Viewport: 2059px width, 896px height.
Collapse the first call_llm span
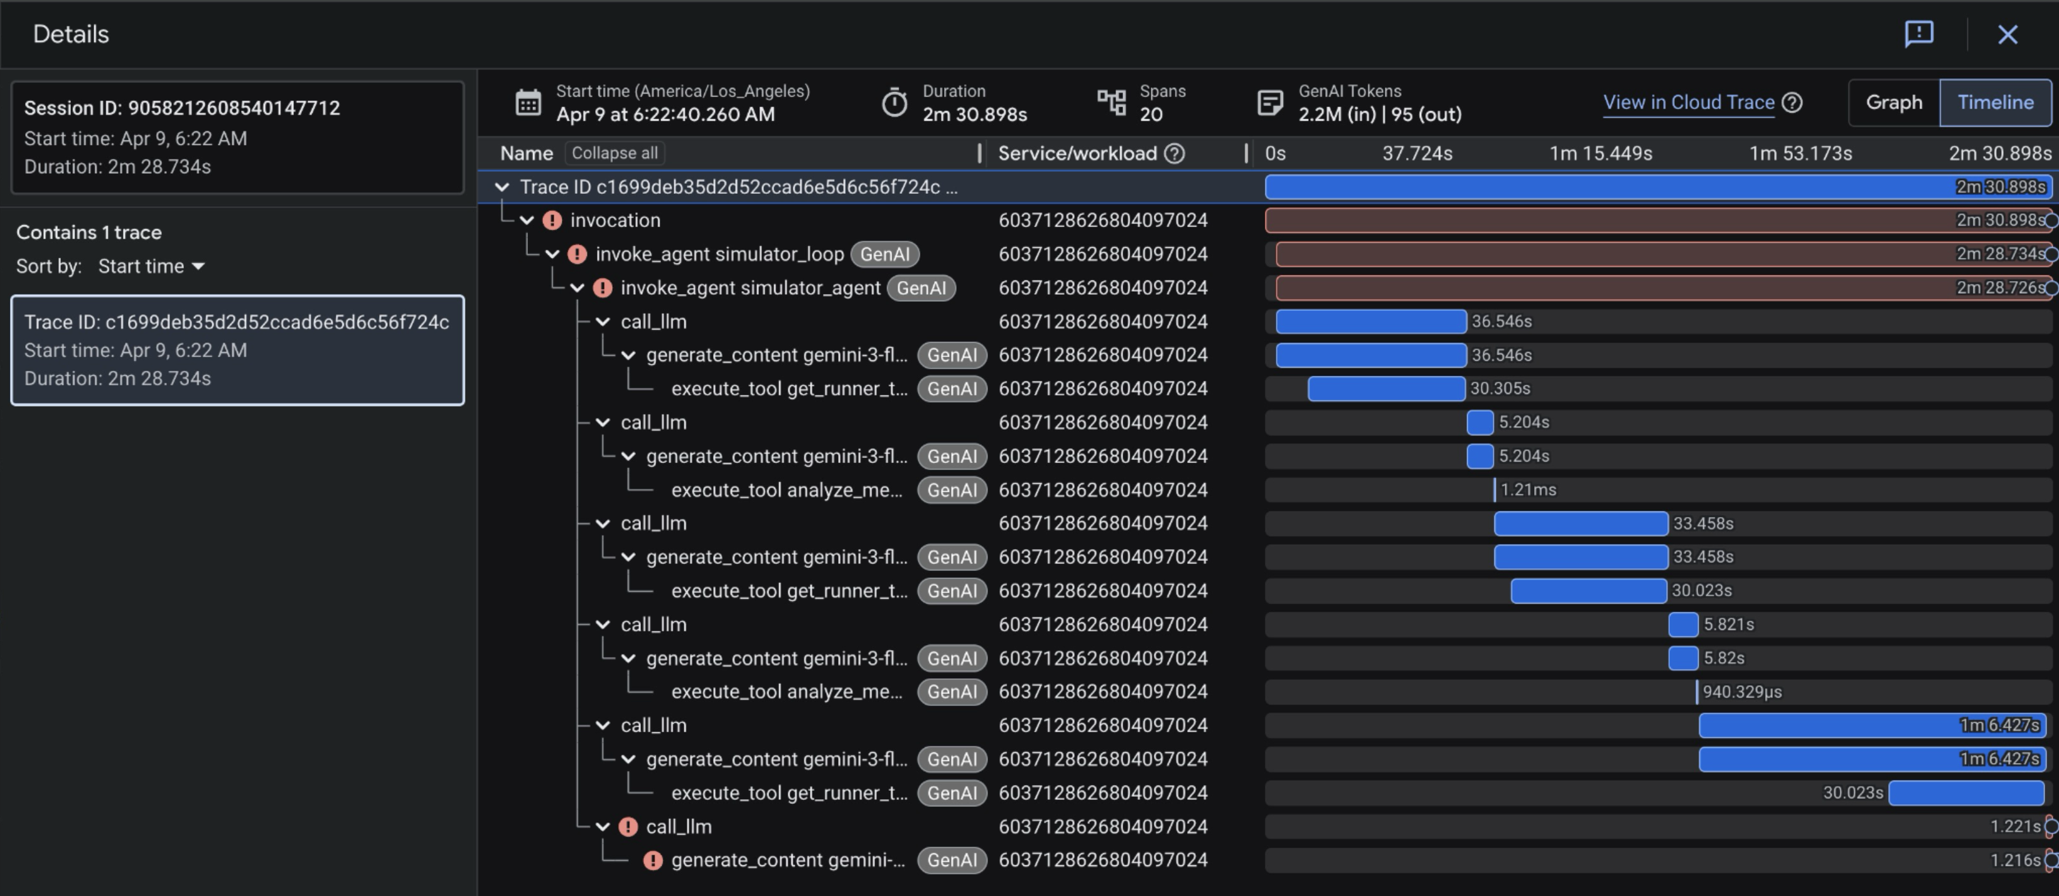point(603,322)
